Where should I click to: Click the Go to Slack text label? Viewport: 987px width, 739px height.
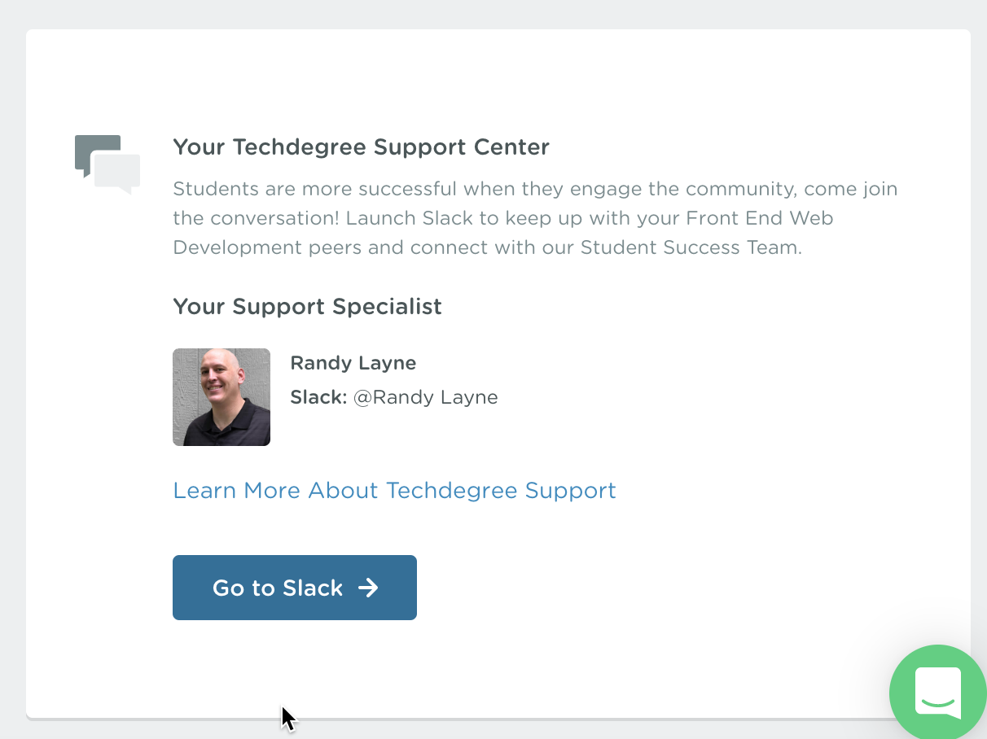(x=278, y=588)
